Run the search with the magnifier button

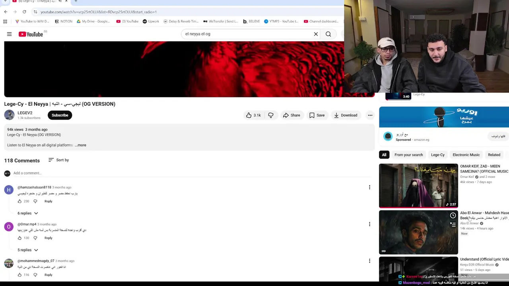328,34
